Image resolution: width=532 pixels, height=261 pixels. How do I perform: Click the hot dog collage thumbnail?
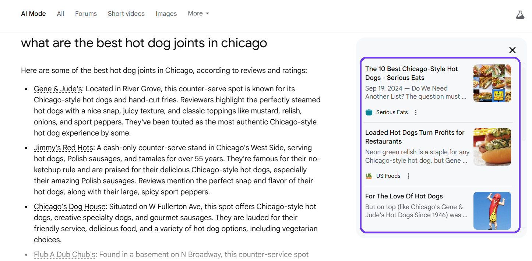point(492,83)
